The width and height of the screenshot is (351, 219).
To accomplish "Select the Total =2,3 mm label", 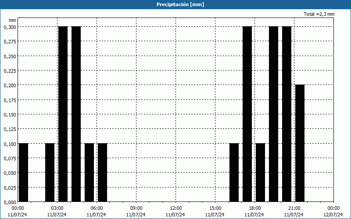I will [319, 14].
